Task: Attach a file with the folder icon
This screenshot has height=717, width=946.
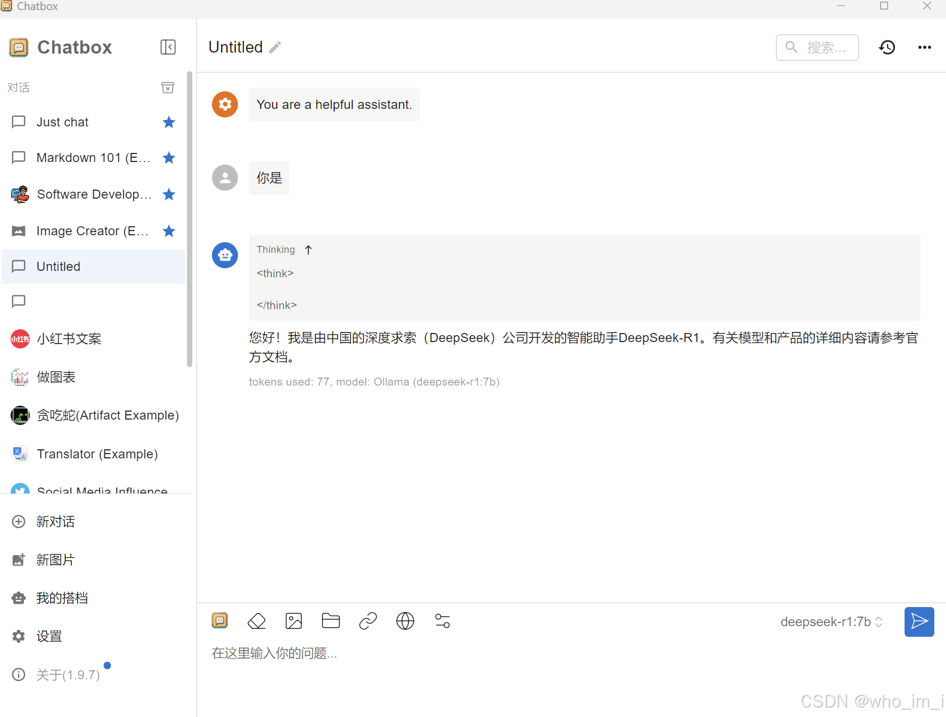Action: tap(331, 620)
